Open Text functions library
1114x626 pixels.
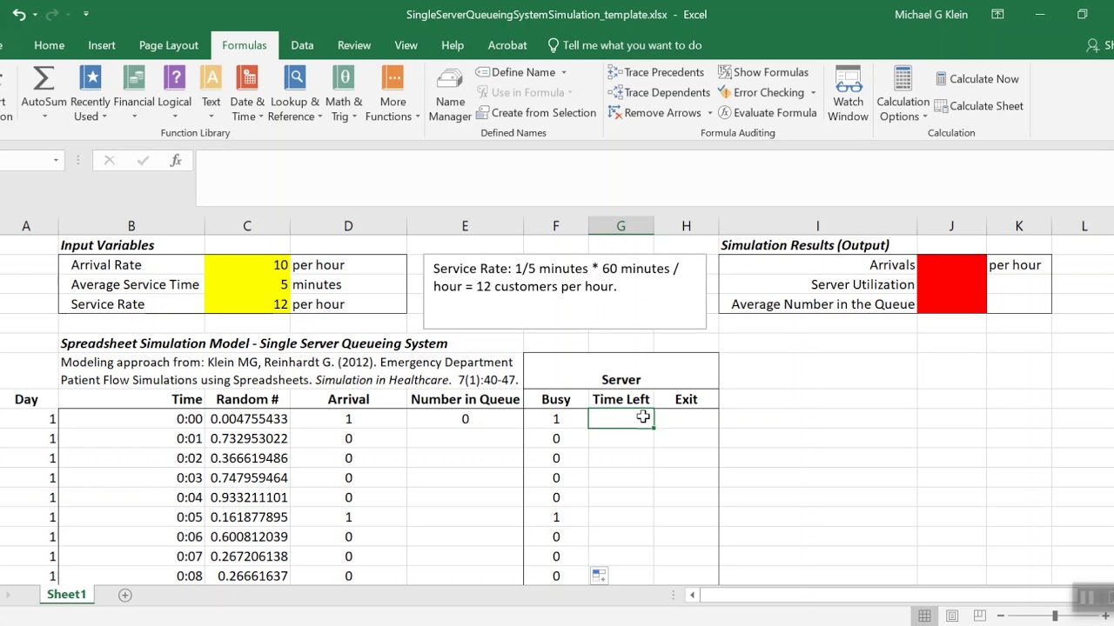click(x=211, y=94)
